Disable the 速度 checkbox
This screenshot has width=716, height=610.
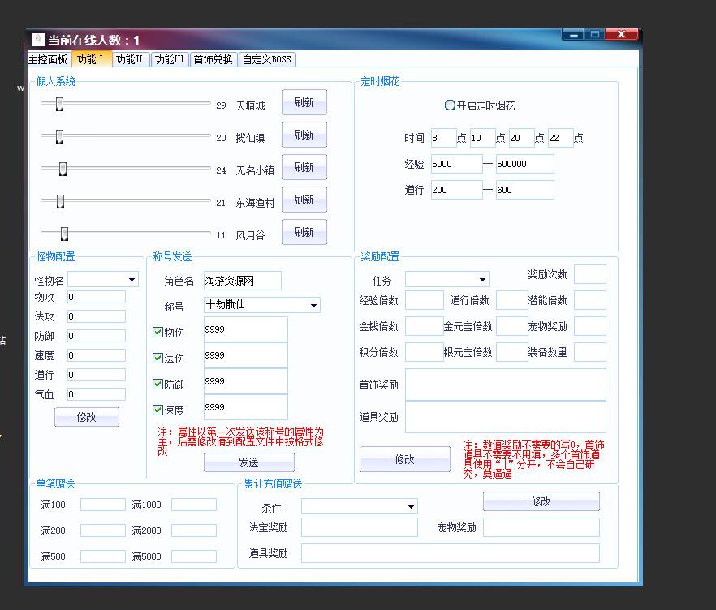[158, 410]
